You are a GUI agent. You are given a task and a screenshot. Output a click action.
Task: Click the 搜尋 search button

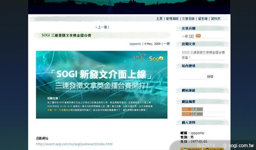(210, 77)
